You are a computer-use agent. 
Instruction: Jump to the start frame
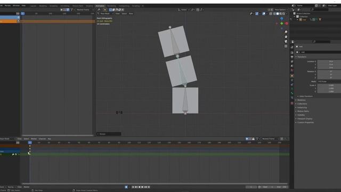click(x=133, y=187)
